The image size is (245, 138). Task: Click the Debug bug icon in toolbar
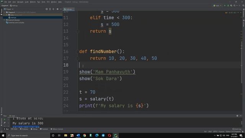tap(228, 6)
